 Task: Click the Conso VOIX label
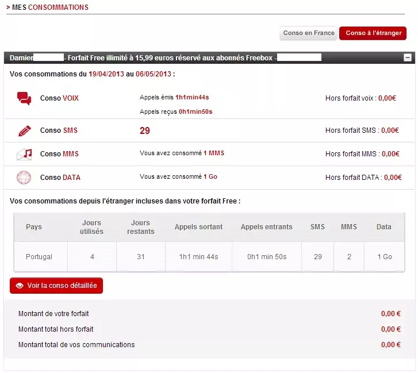[x=59, y=98]
